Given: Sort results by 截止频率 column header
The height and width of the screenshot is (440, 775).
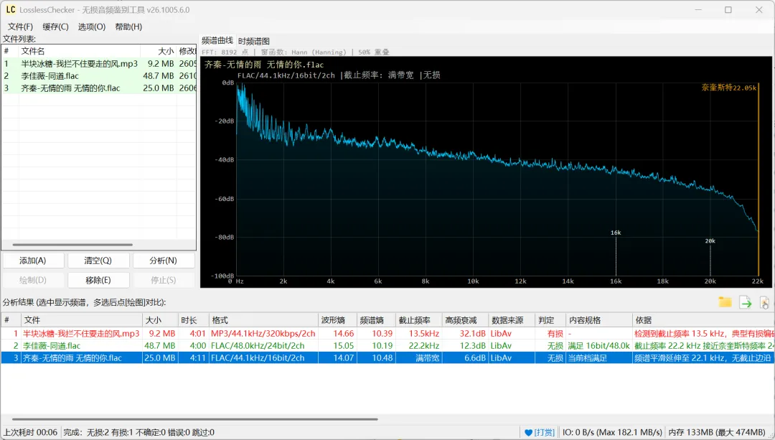Looking at the screenshot, I should [x=418, y=320].
